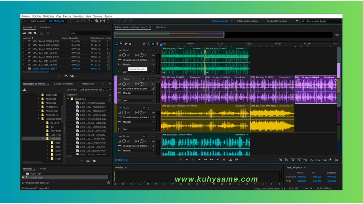Click the red Record button
The image size is (363, 204).
(x=224, y=160)
